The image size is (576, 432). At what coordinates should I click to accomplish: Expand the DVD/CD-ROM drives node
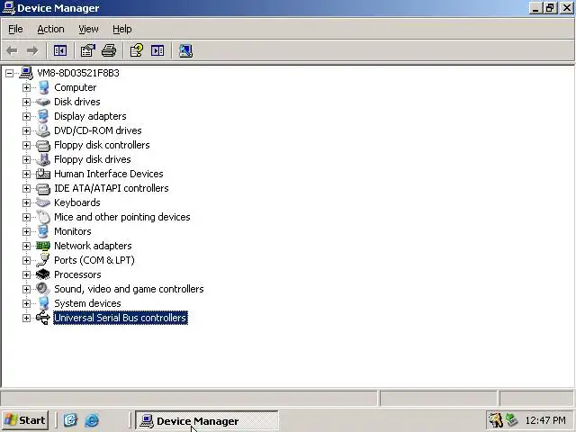tap(26, 130)
